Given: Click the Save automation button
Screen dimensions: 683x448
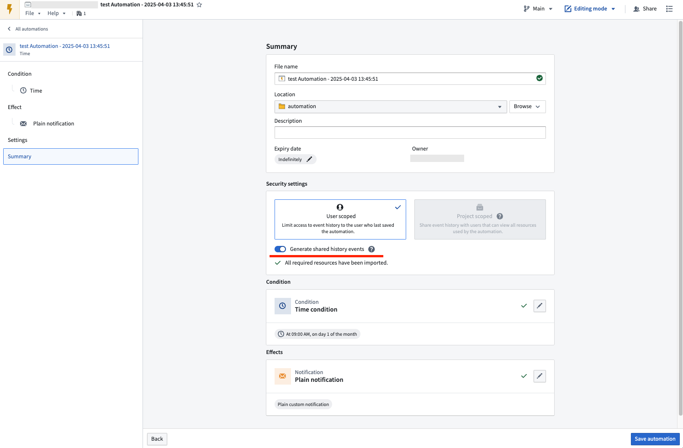Looking at the screenshot, I should tap(655, 438).
